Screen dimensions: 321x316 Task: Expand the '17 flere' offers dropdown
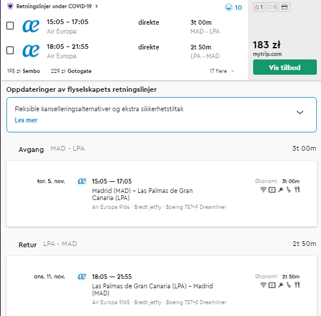(222, 71)
